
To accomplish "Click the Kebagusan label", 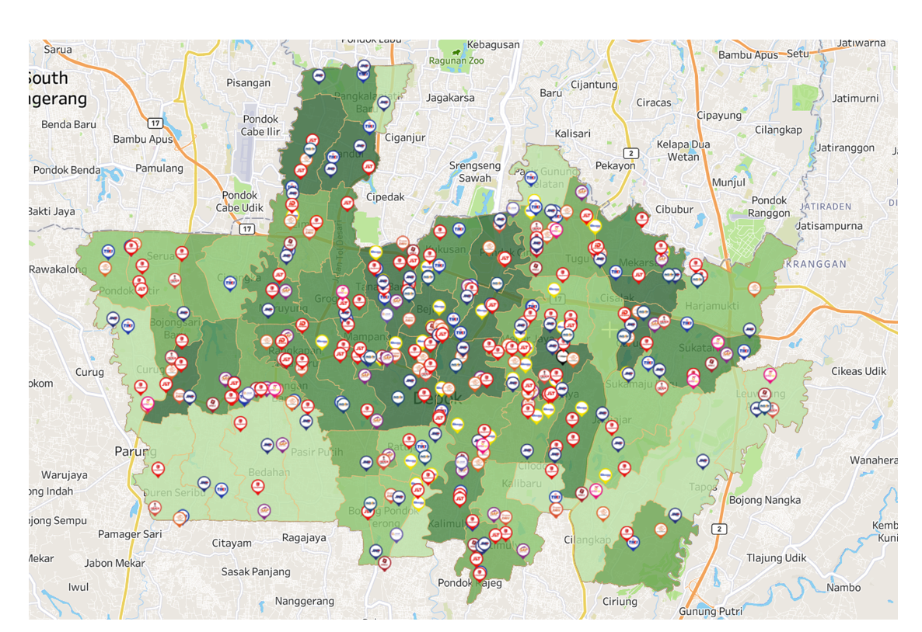I will coord(494,44).
